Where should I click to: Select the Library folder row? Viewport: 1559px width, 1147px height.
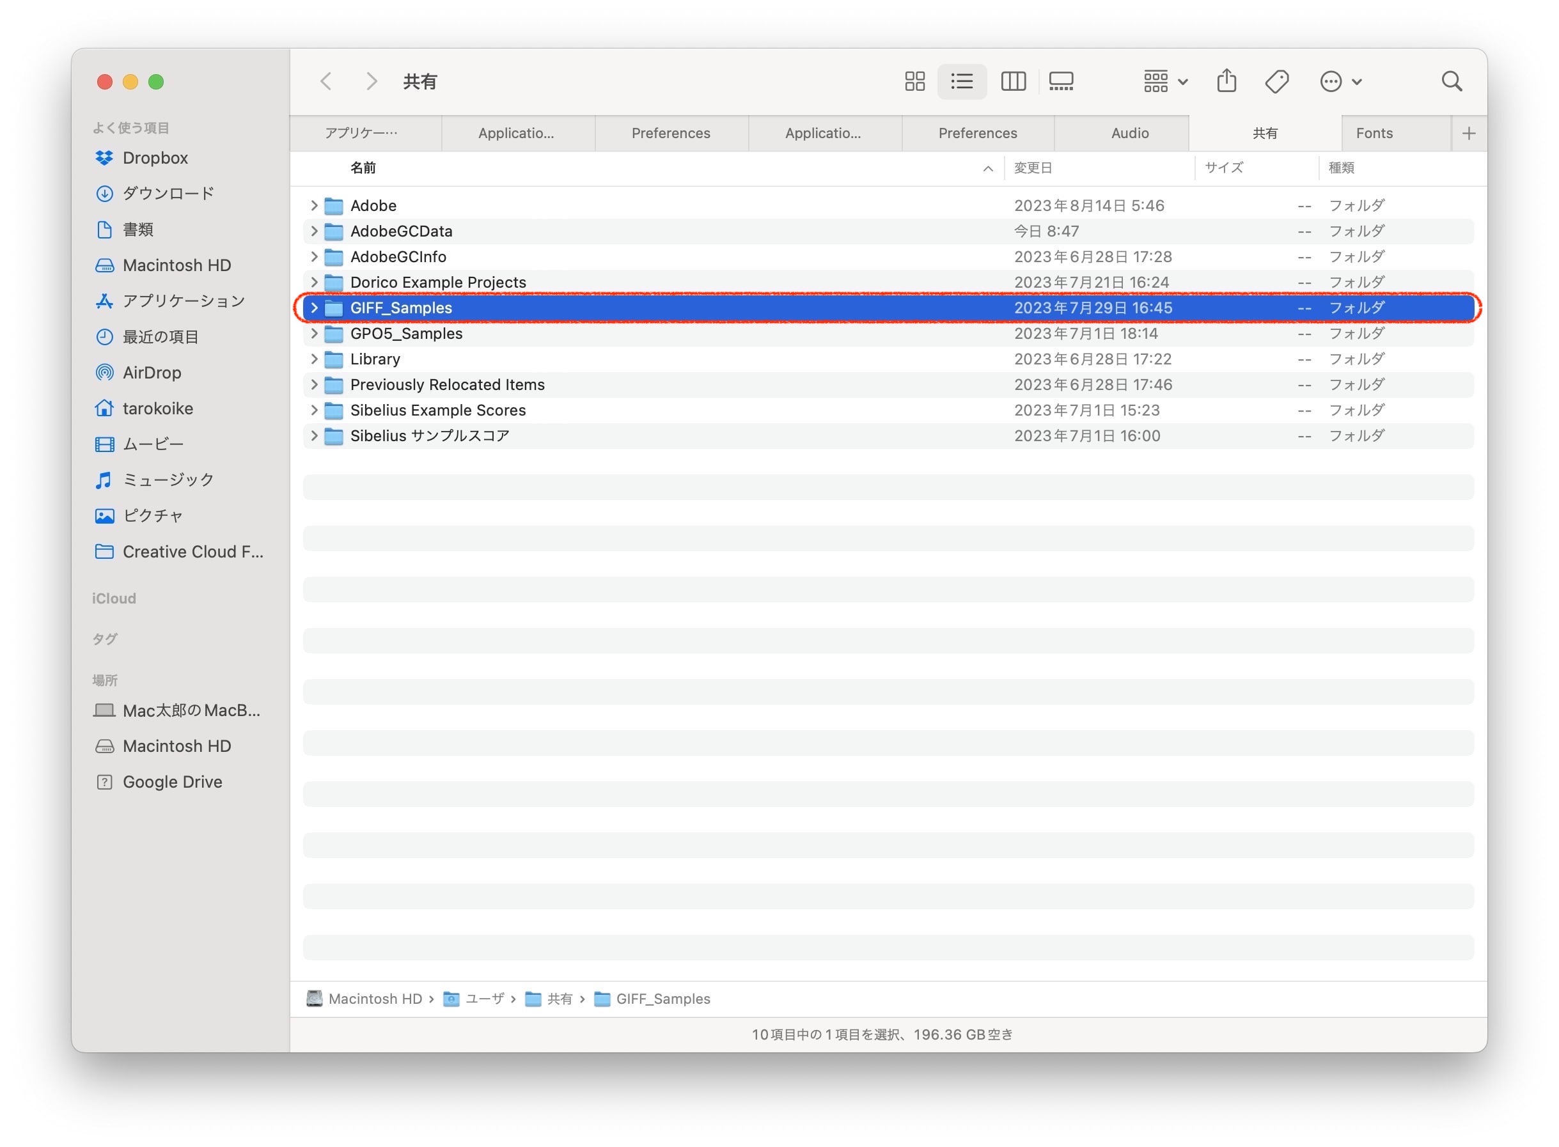888,359
